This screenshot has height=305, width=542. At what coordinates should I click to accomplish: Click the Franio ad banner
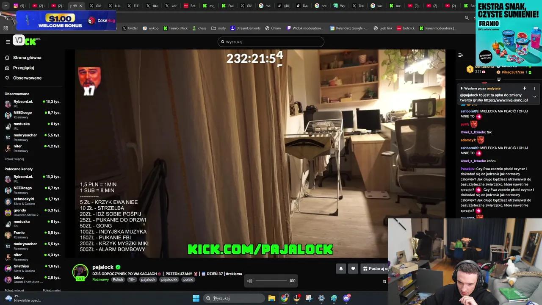tap(509, 33)
